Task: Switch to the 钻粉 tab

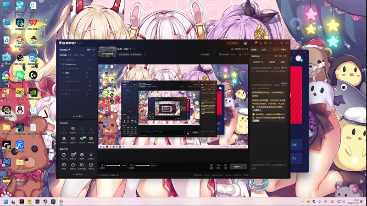Action: click(x=283, y=62)
